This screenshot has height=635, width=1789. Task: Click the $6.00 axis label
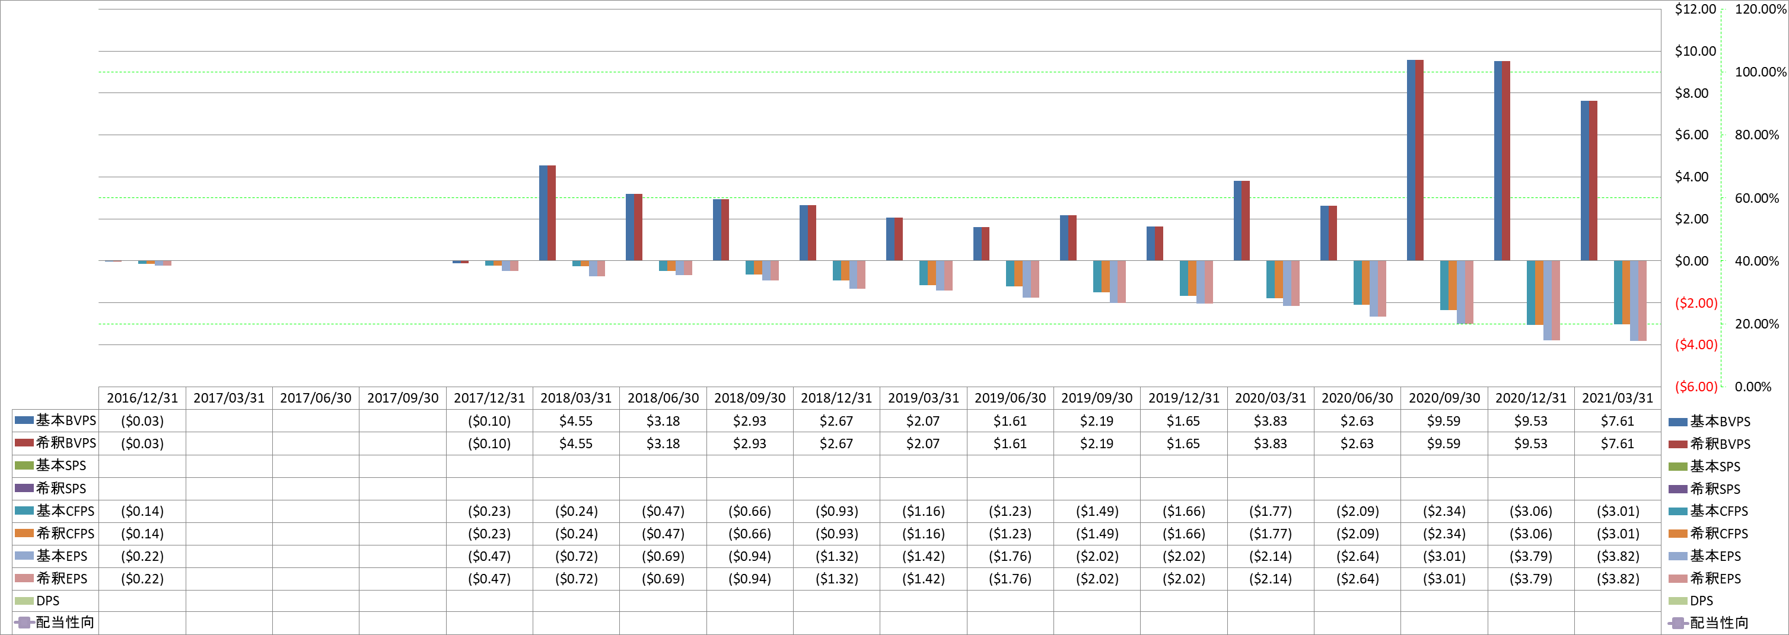1692,135
